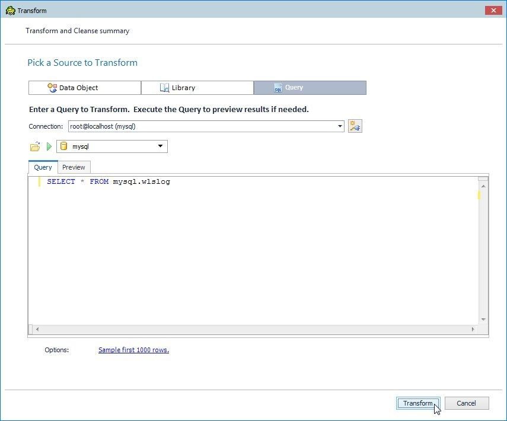The height and width of the screenshot is (421, 507).
Task: Click the new connection wizard icon
Action: (355, 126)
